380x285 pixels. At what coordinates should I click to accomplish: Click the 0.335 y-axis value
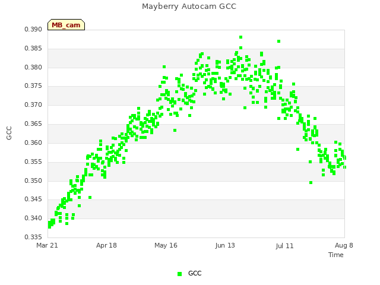pos(33,237)
